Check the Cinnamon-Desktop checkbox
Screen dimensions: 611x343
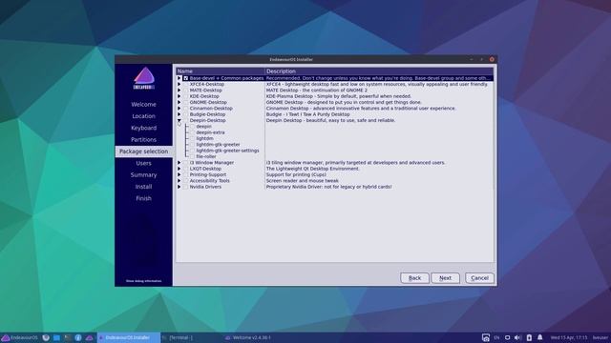point(186,108)
